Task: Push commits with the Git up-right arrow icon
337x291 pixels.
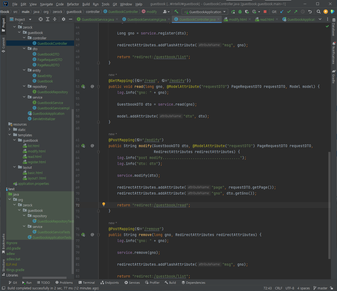Action: click(296, 12)
